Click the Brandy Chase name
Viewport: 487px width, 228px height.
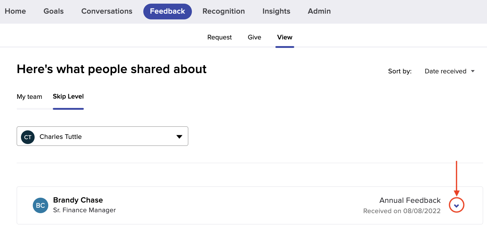(x=78, y=200)
